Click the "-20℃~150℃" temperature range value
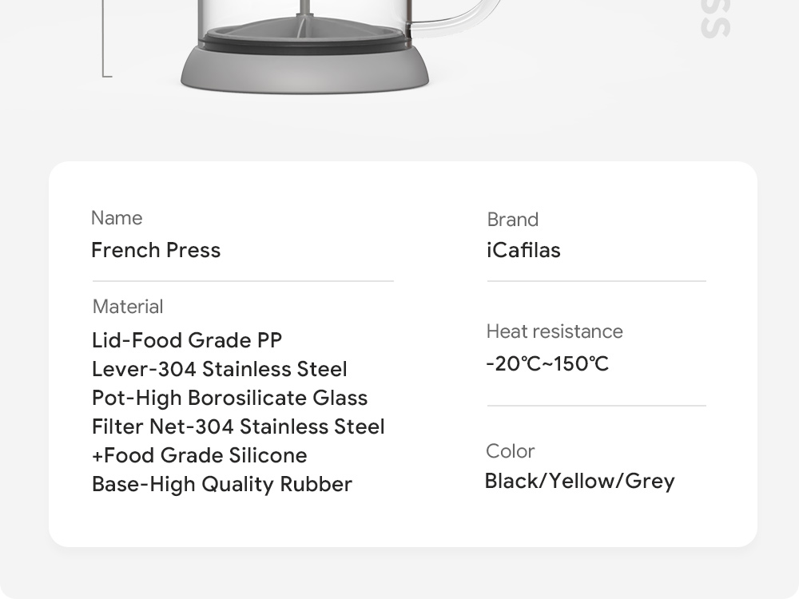Image resolution: width=799 pixels, height=599 pixels. 547,364
